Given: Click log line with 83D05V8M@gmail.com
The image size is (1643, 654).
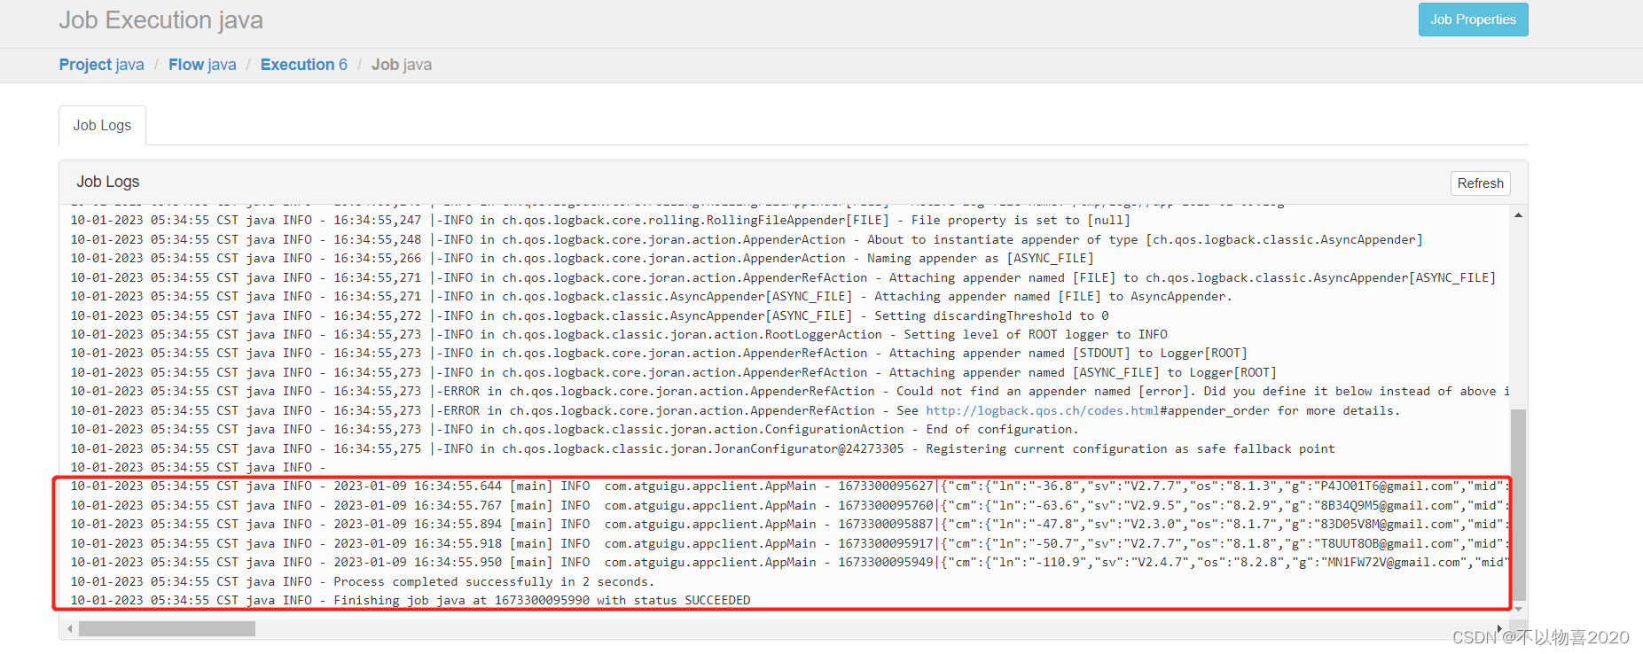Looking at the screenshot, I should click(x=789, y=524).
